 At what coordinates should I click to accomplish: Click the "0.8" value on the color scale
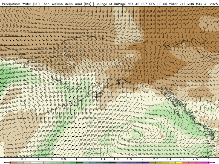[x=63, y=159]
